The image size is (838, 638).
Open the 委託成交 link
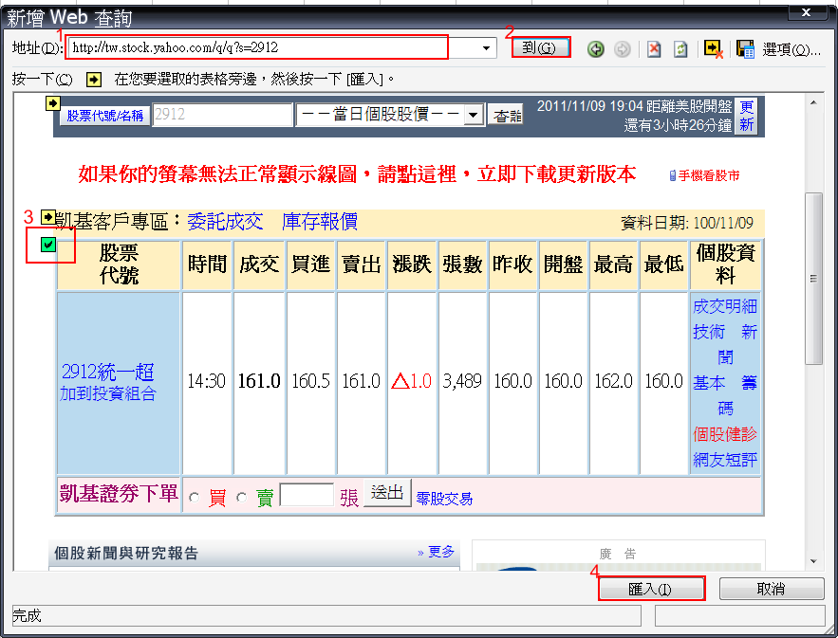point(225,222)
